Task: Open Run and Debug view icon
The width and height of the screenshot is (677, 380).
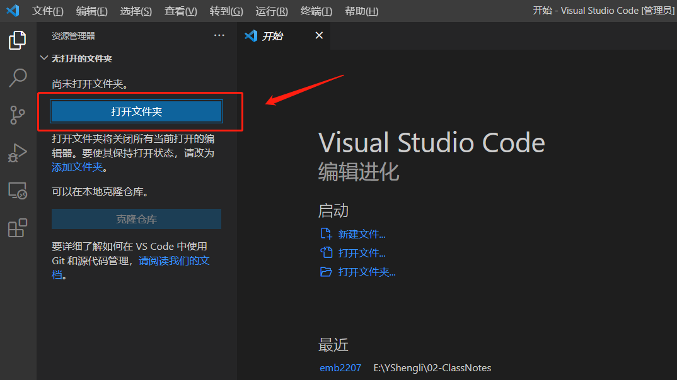Action: tap(18, 153)
